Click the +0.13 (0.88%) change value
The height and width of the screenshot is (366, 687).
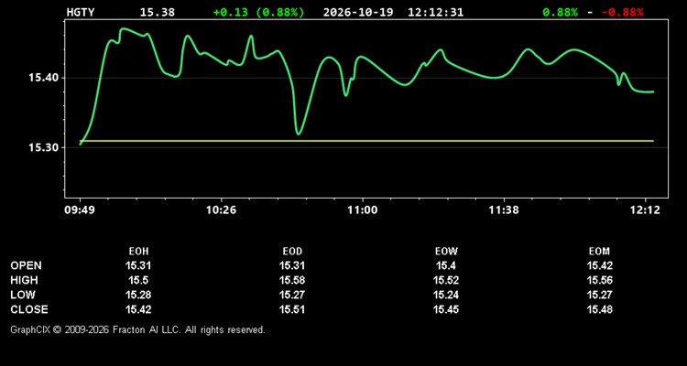coord(258,12)
